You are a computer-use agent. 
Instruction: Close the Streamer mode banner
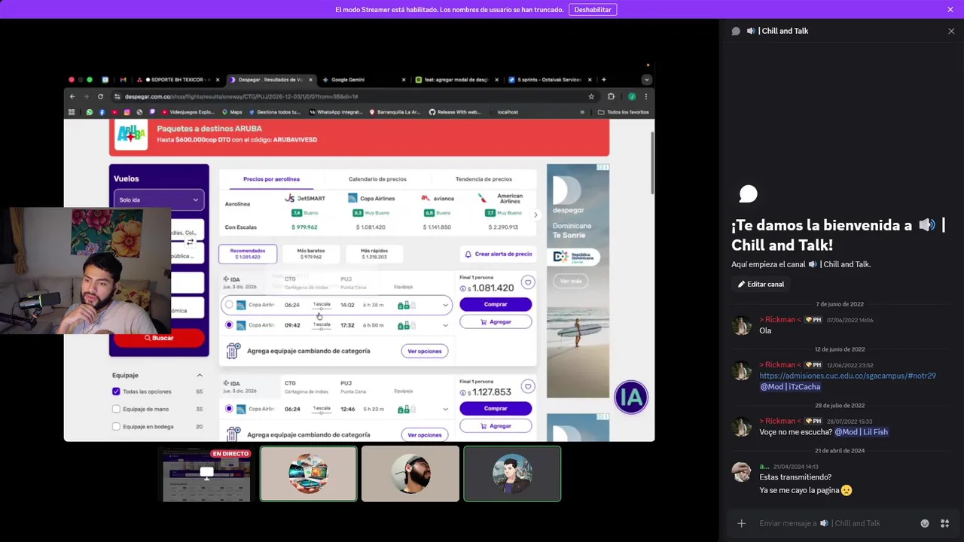coord(950,9)
